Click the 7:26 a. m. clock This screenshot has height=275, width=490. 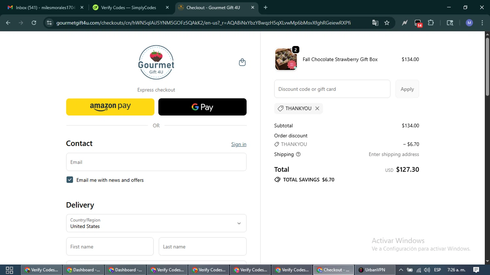pyautogui.click(x=456, y=270)
